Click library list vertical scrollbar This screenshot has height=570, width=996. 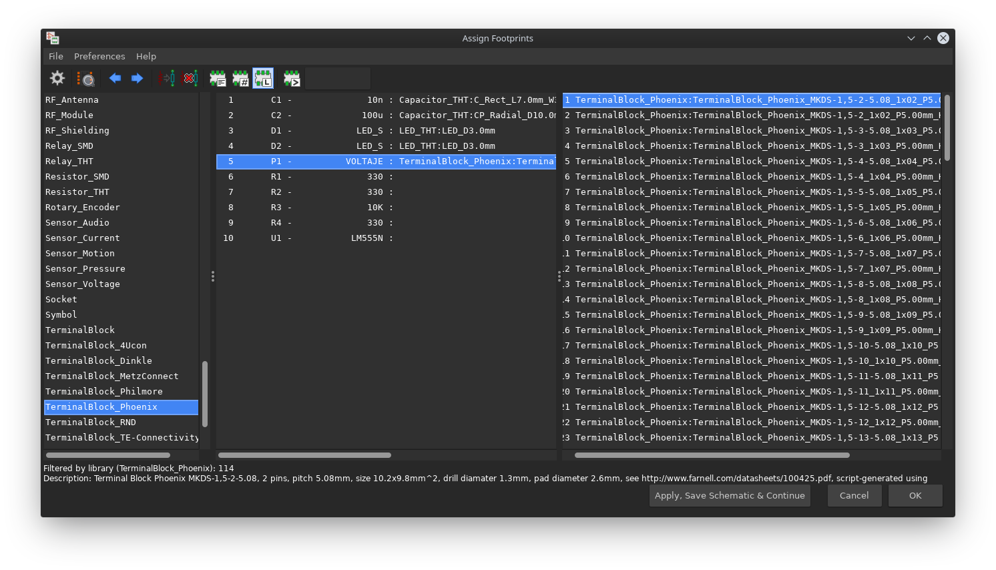205,394
